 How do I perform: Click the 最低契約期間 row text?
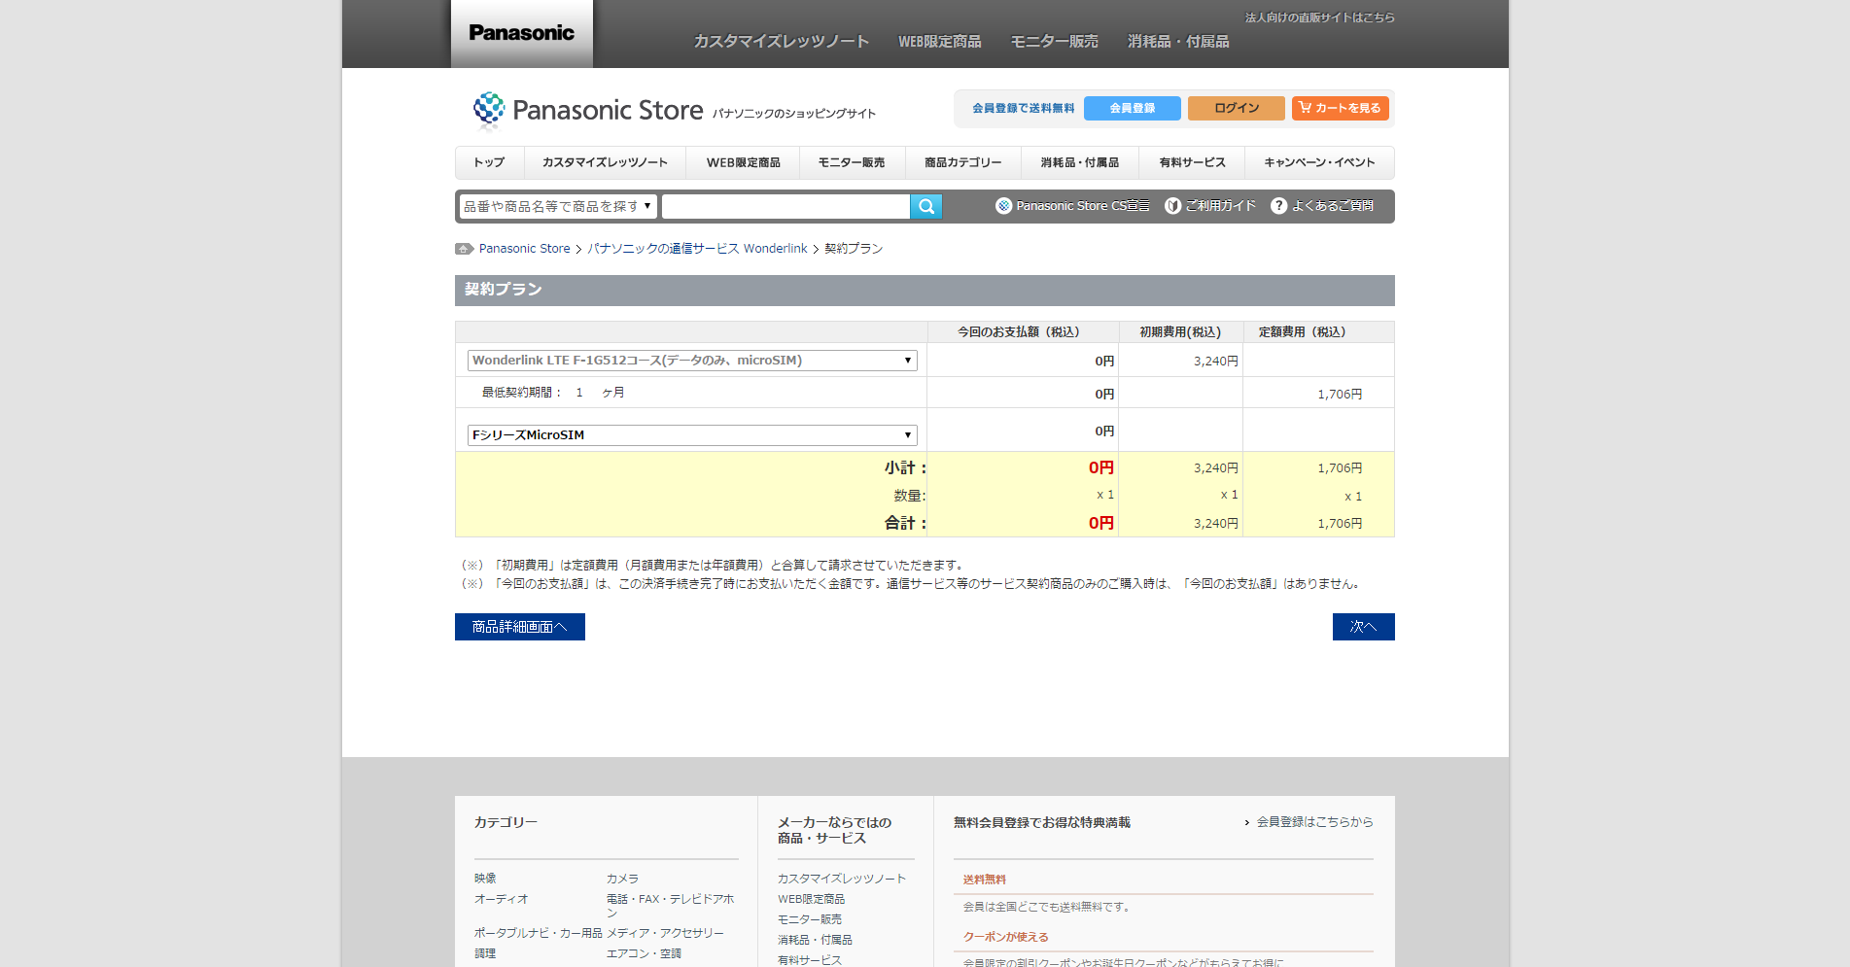coord(553,393)
